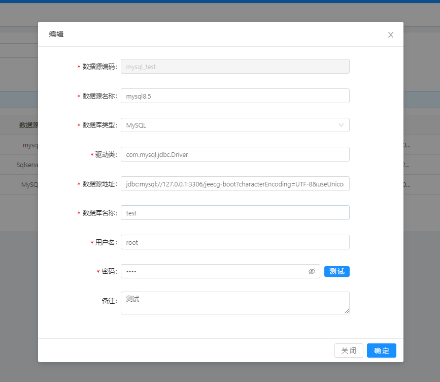
Task: Click the 数据库类型 field label
Action: (99, 125)
